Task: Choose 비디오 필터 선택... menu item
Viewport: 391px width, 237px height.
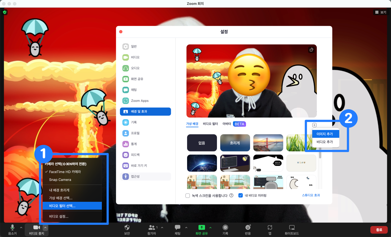Action: click(x=72, y=206)
